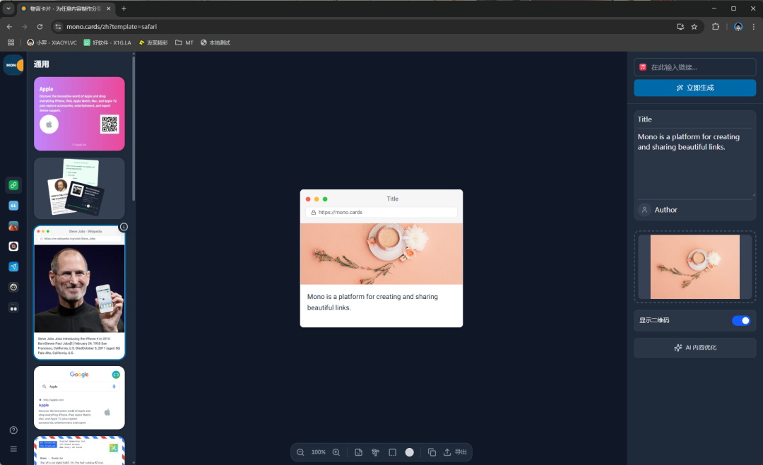This screenshot has width=763, height=465.
Task: Open 发现精彩 bookmark
Action: click(153, 43)
